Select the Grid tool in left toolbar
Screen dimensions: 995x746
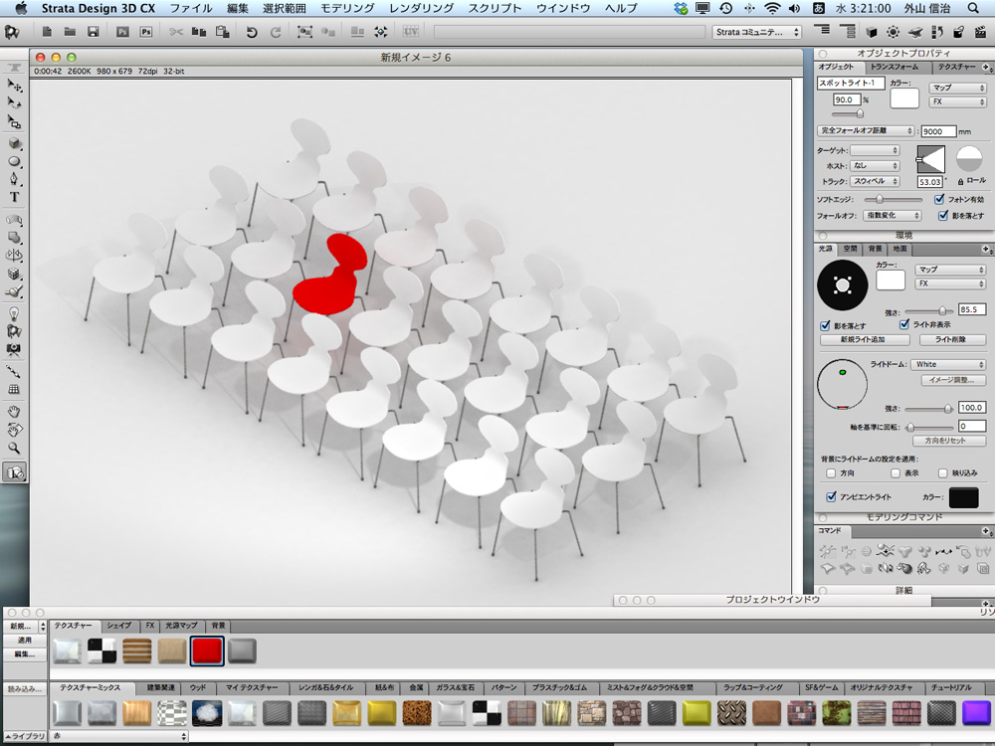(x=14, y=390)
